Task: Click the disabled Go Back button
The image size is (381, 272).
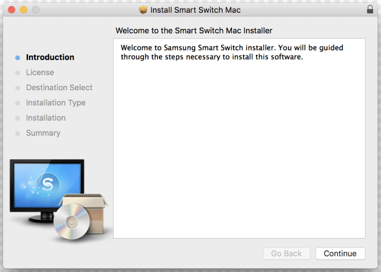Action: [x=286, y=253]
